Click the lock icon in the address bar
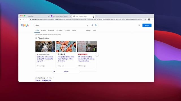Viewport: 181px width, 101px height. (30, 19)
